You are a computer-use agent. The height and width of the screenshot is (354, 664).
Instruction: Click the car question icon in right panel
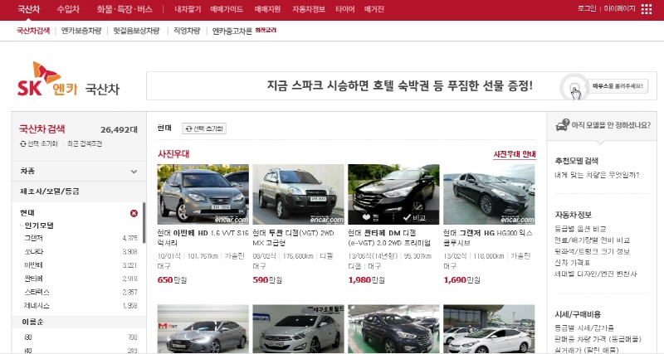pos(563,124)
